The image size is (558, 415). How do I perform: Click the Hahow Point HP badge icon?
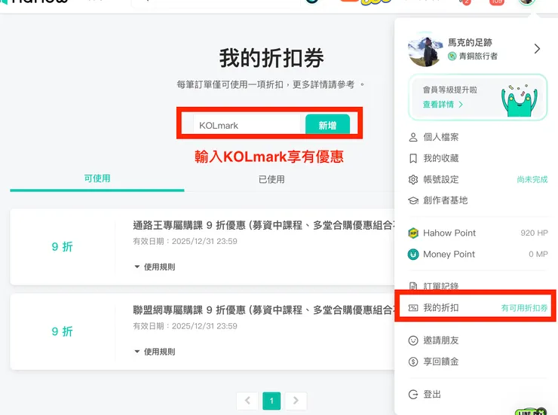pyautogui.click(x=412, y=233)
